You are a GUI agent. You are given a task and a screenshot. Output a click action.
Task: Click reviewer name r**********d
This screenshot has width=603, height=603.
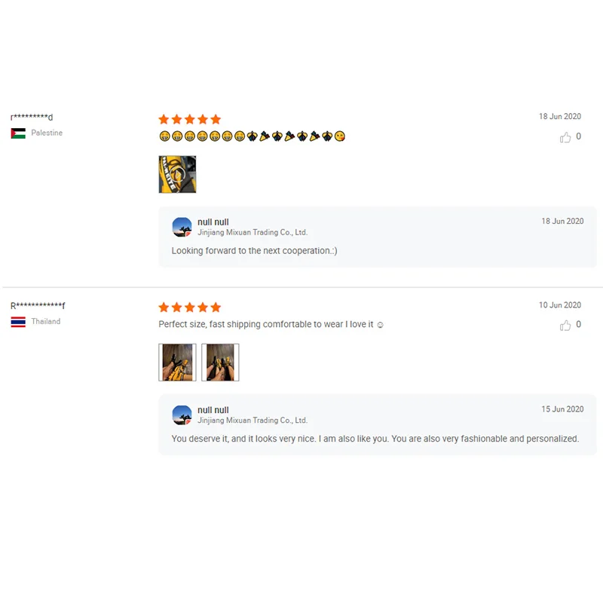[32, 117]
